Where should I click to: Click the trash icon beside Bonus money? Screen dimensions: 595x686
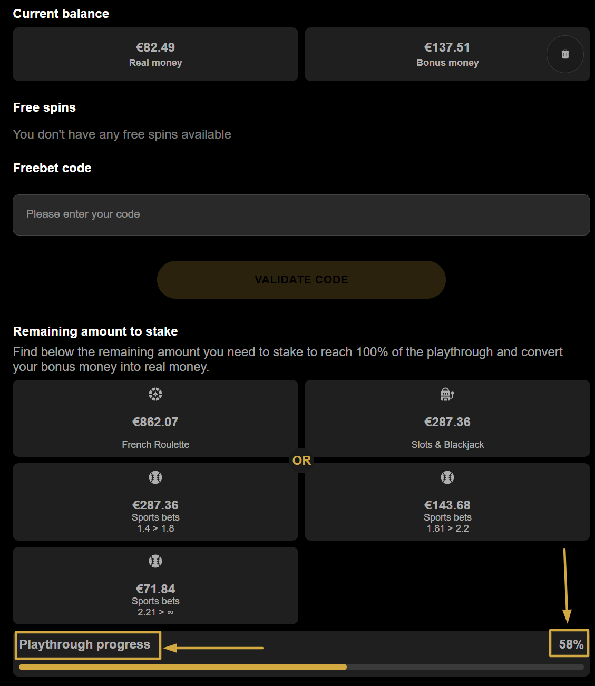point(565,54)
